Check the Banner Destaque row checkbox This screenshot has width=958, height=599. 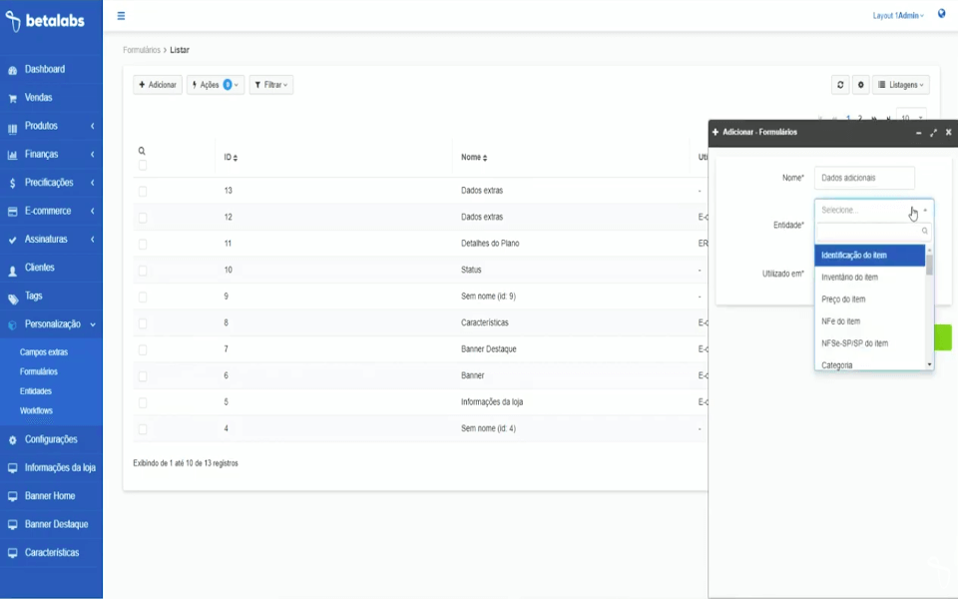point(143,349)
